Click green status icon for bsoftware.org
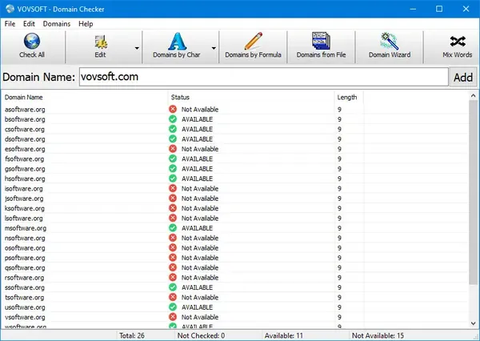This screenshot has width=480, height=341. coord(173,119)
